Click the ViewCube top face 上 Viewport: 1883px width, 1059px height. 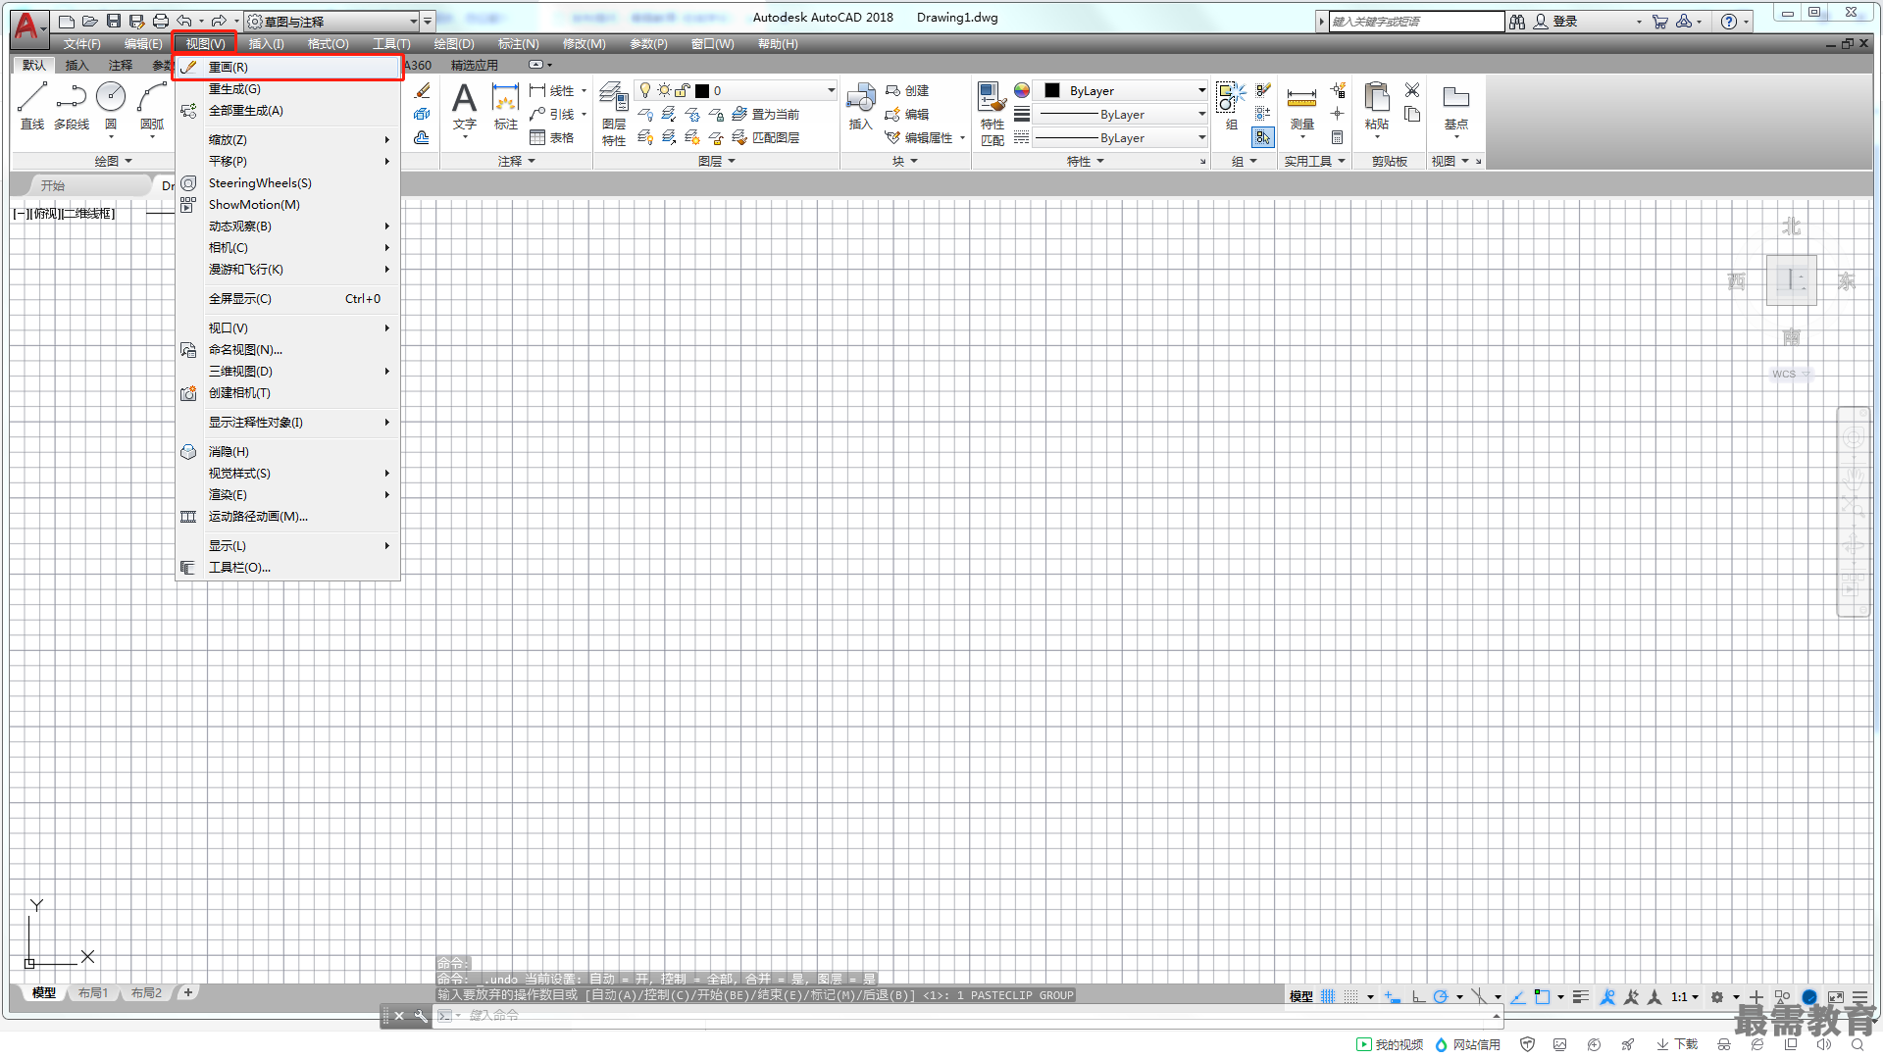[x=1791, y=280]
